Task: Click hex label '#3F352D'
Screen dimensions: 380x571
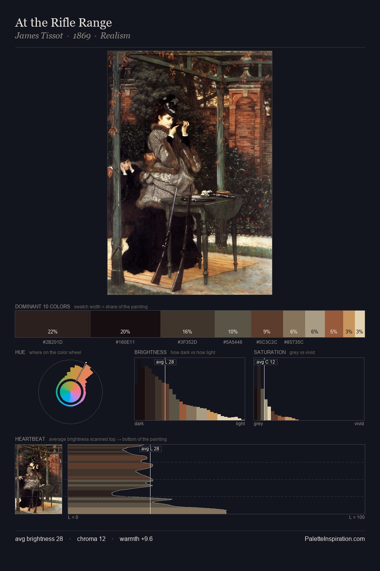Action: pyautogui.click(x=187, y=342)
